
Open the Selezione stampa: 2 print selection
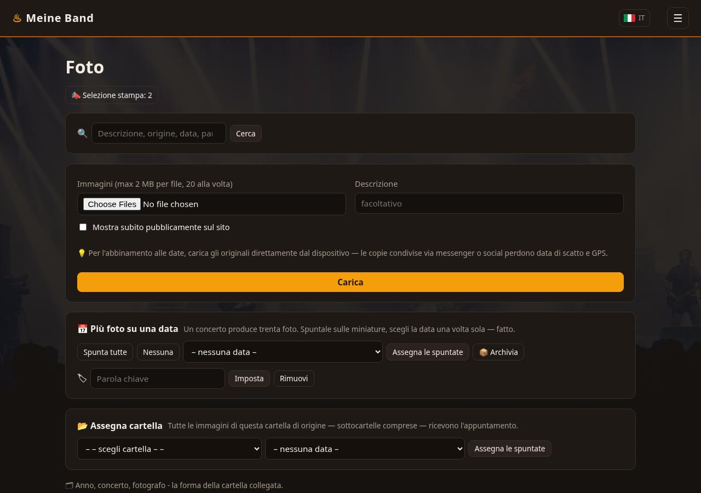112,95
